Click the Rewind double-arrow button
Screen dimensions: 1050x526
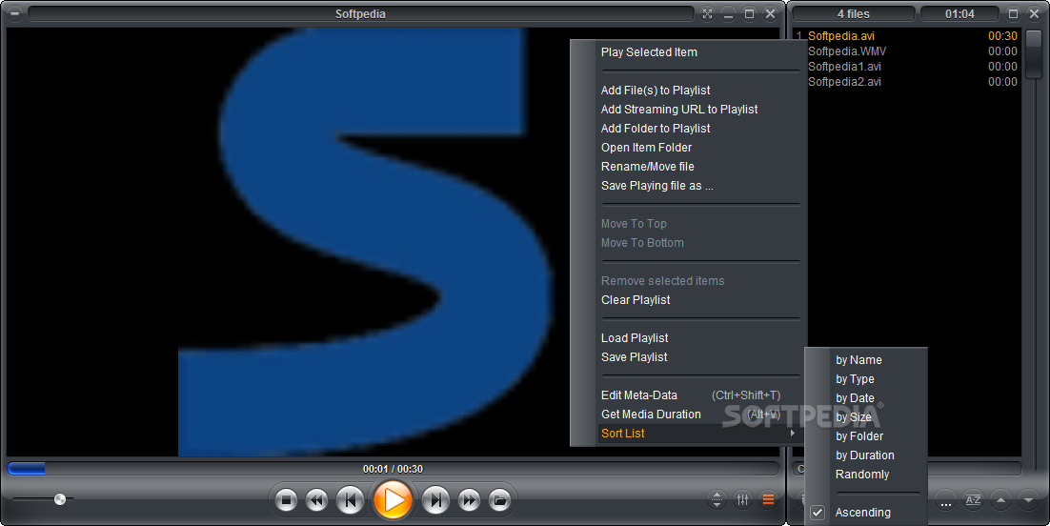coord(316,500)
